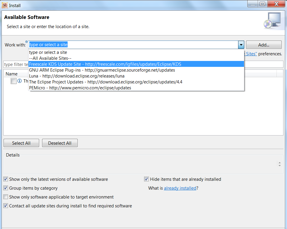The height and width of the screenshot is (229, 287).
Task: Click the Details scroll up arrow
Action: pos(280,162)
